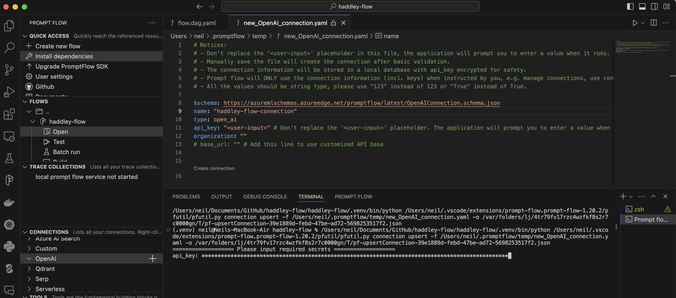Split the editor to the right
This screenshot has width=676, height=298.
pos(653,23)
